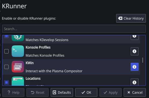Click the Locations folder icon
149x98 pixels.
click(18, 81)
